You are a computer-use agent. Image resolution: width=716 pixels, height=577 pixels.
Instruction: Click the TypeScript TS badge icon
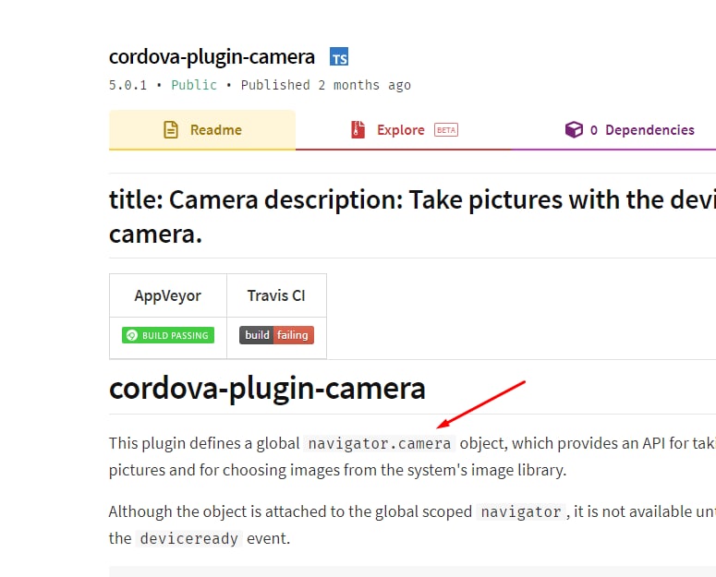pyautogui.click(x=339, y=57)
